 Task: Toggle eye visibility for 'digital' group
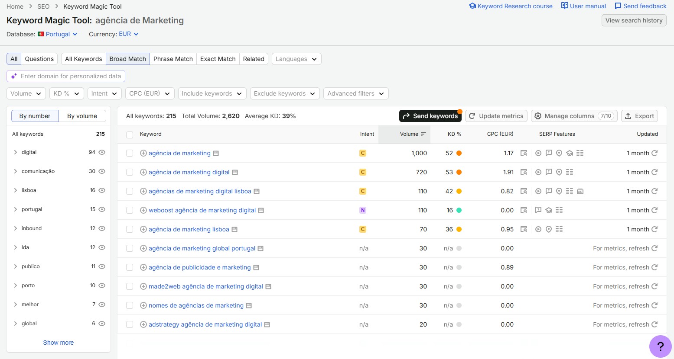pos(102,152)
